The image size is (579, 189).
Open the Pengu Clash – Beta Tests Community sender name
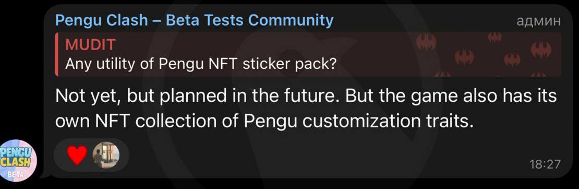coord(194,20)
